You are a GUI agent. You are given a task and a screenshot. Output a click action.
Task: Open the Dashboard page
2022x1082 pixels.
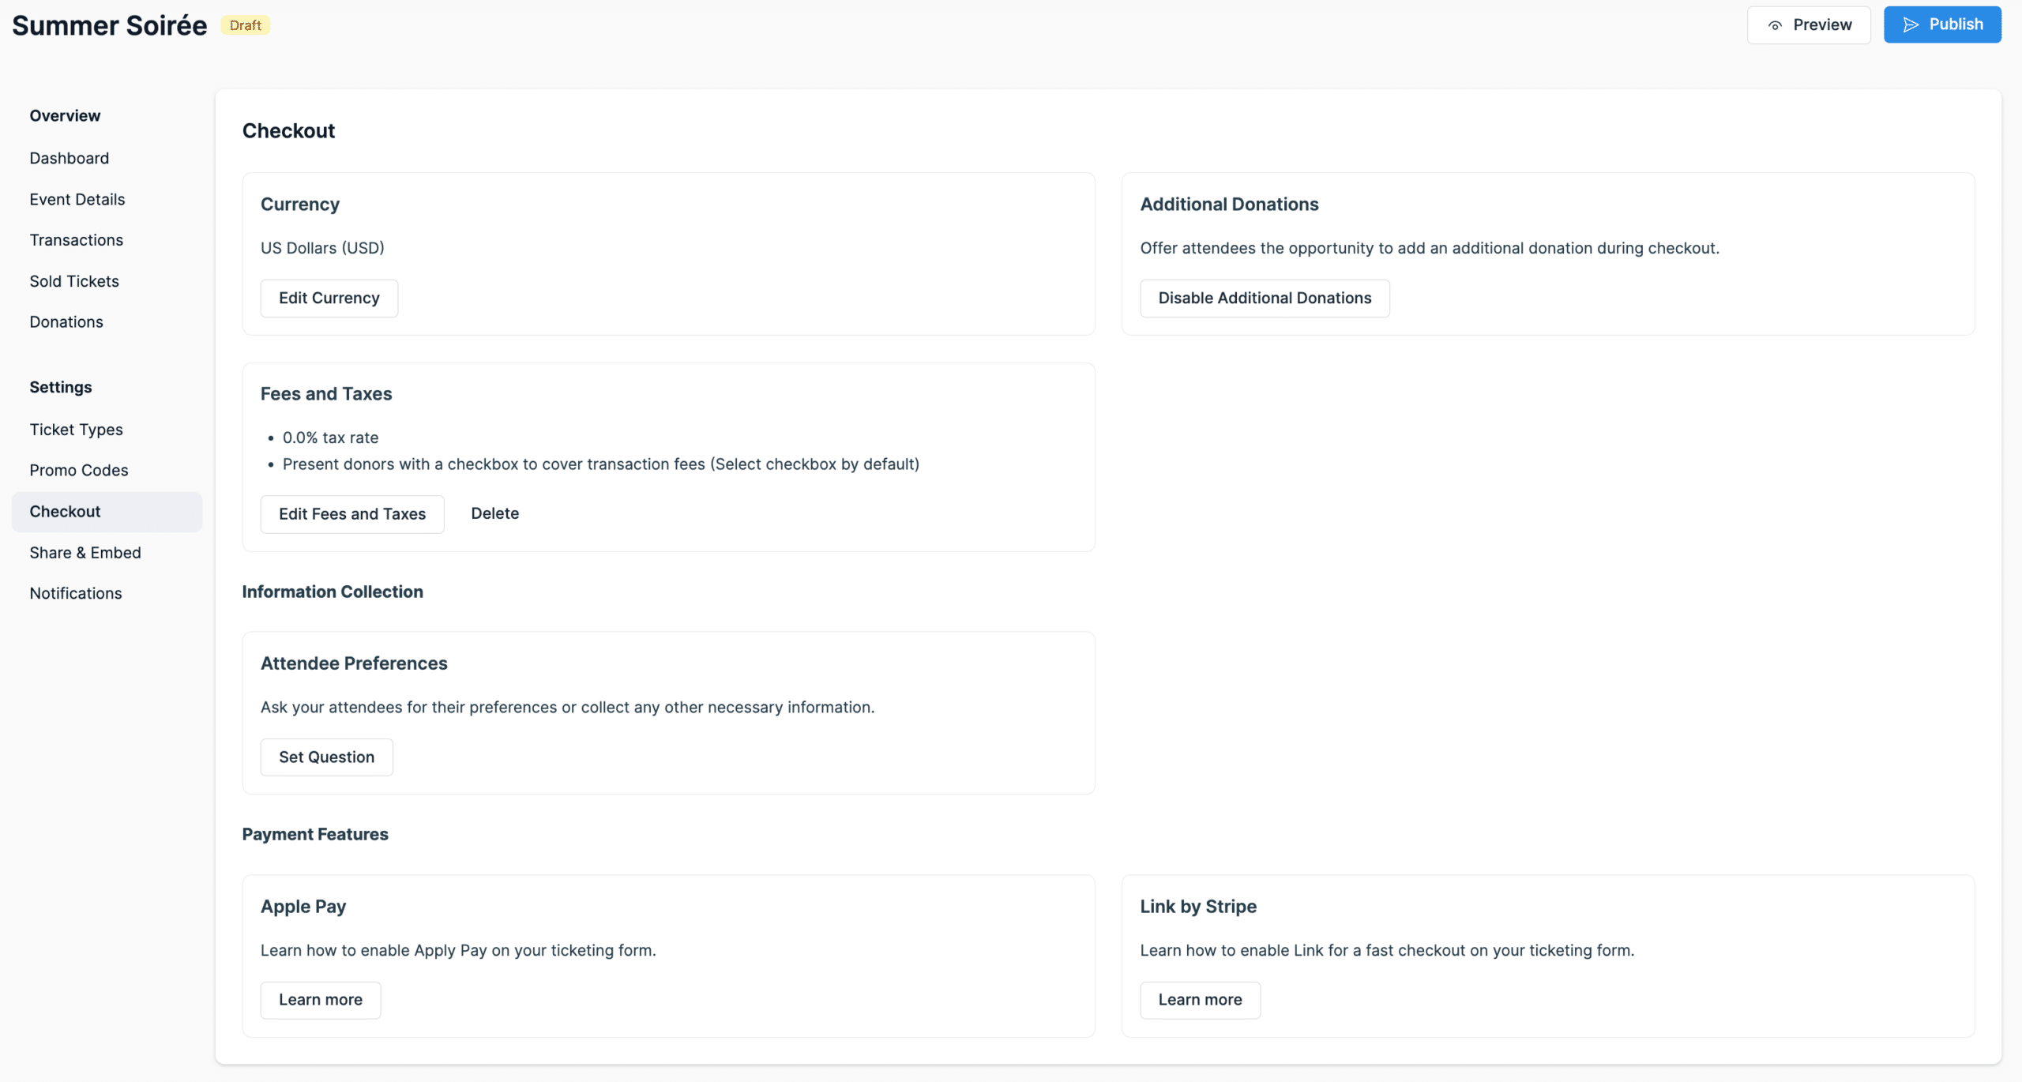[x=70, y=158]
